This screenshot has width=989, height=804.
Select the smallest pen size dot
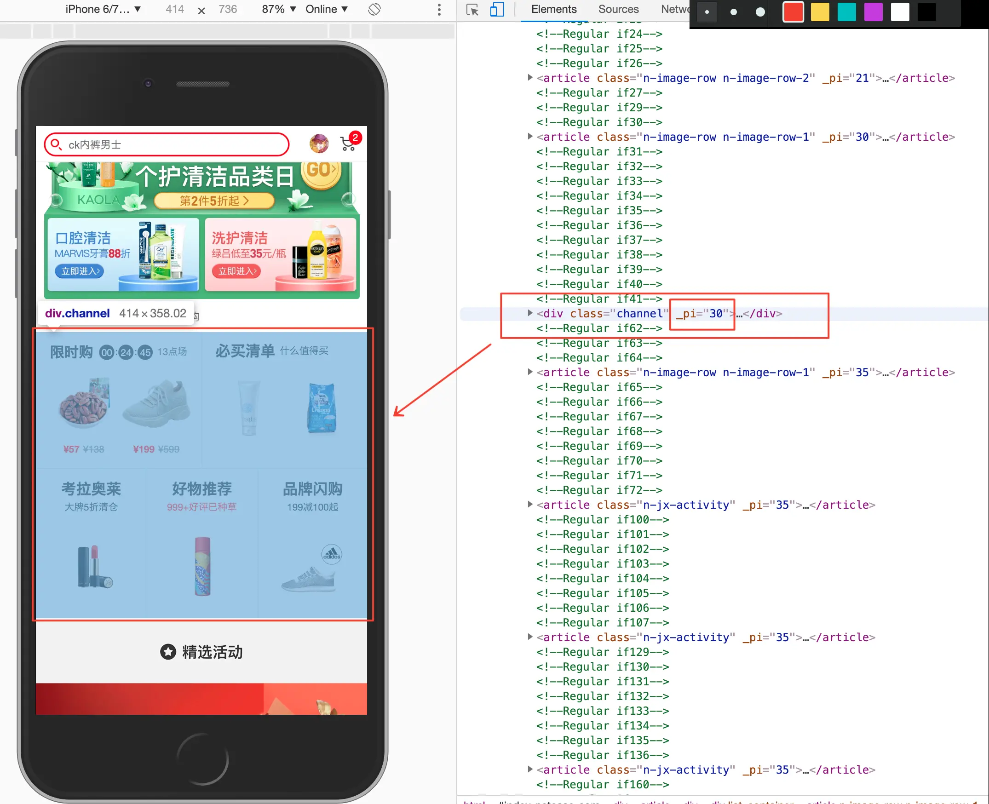[707, 12]
